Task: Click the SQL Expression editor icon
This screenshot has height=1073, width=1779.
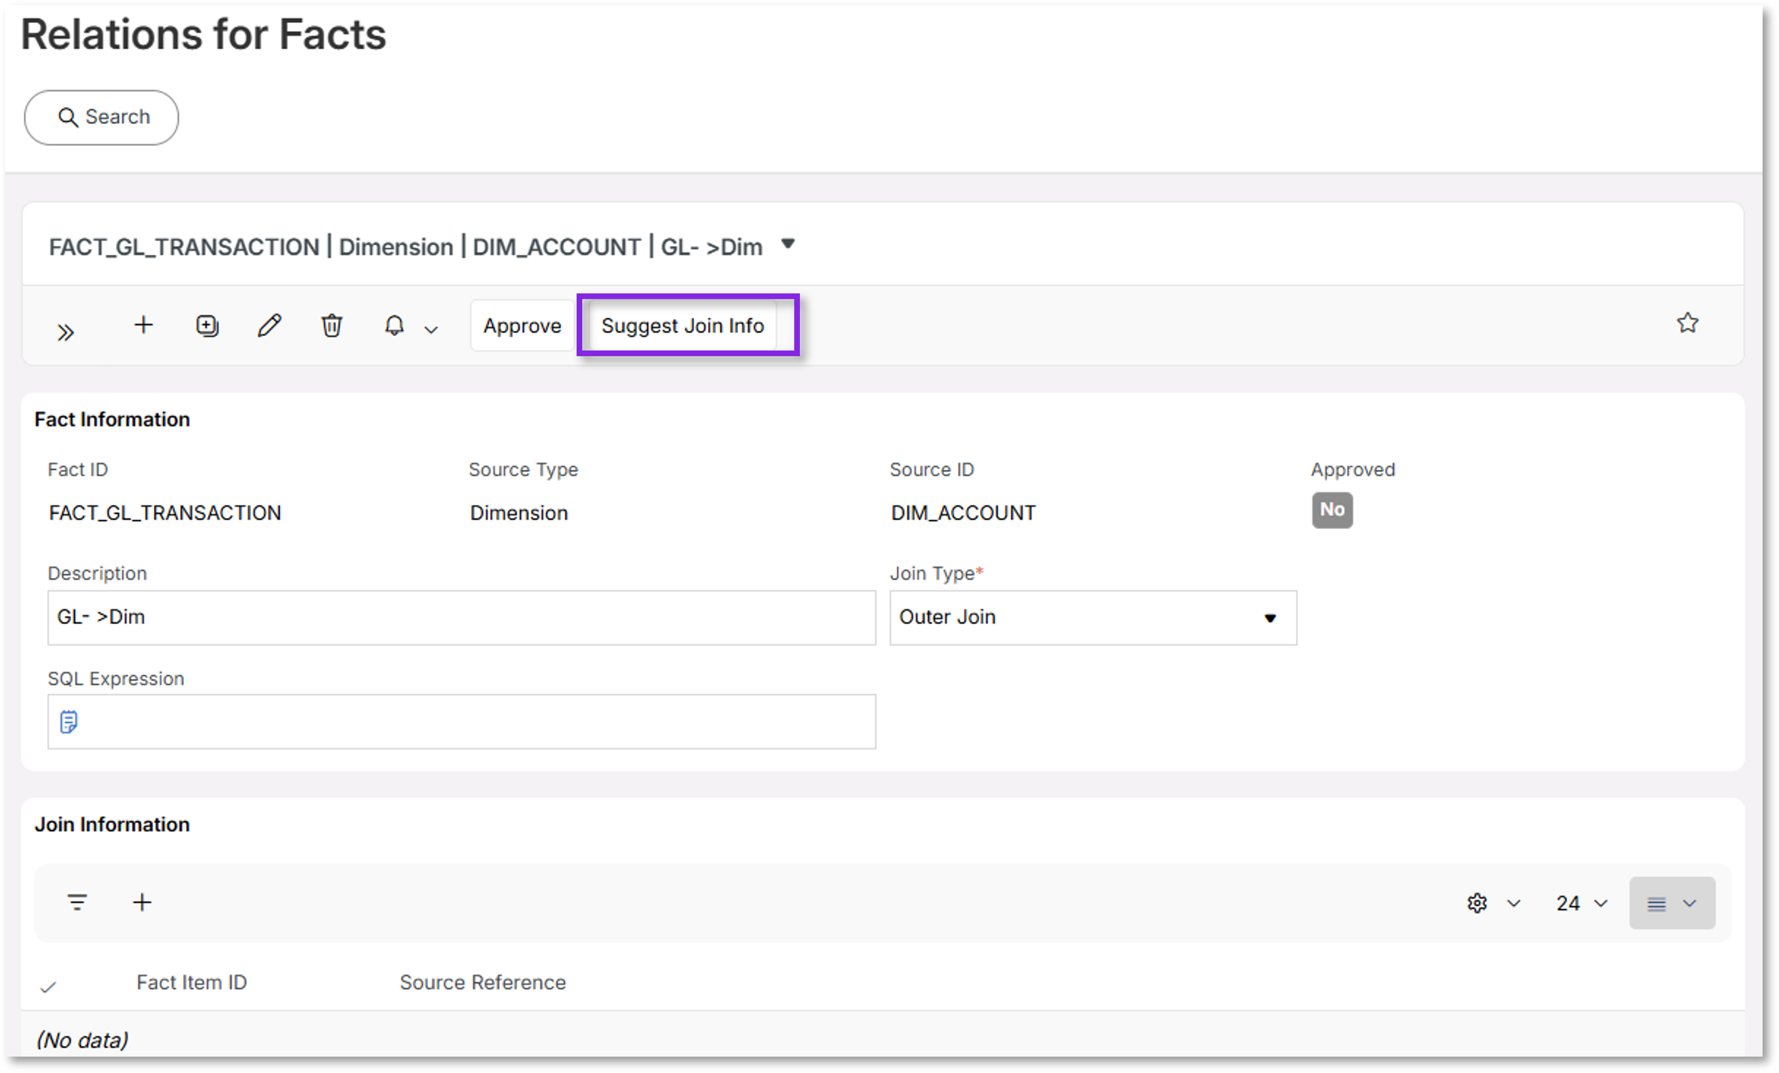Action: coord(68,721)
